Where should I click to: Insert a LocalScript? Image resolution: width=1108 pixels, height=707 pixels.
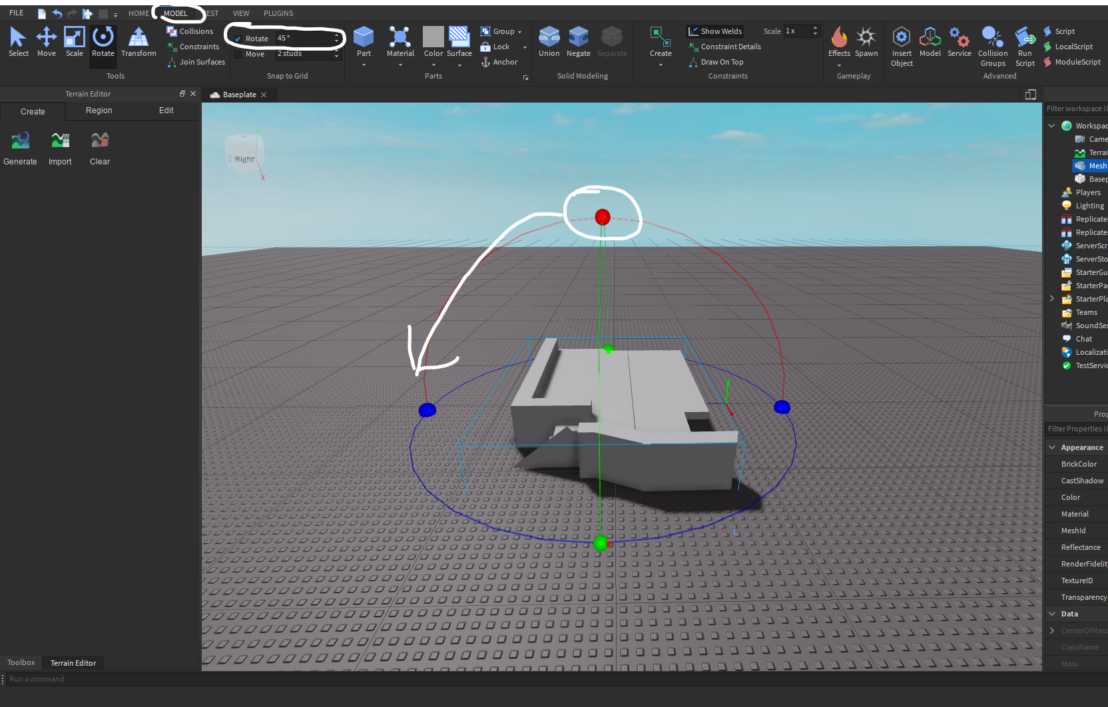1067,47
